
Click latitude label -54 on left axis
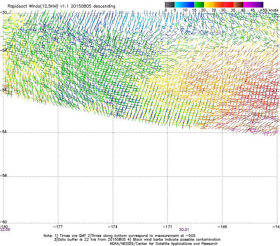(3, 90)
